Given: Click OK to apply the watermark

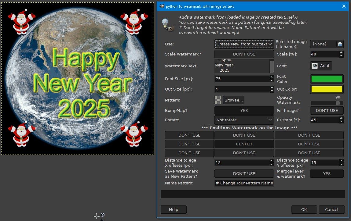Looking at the screenshot, I should coord(304,210).
